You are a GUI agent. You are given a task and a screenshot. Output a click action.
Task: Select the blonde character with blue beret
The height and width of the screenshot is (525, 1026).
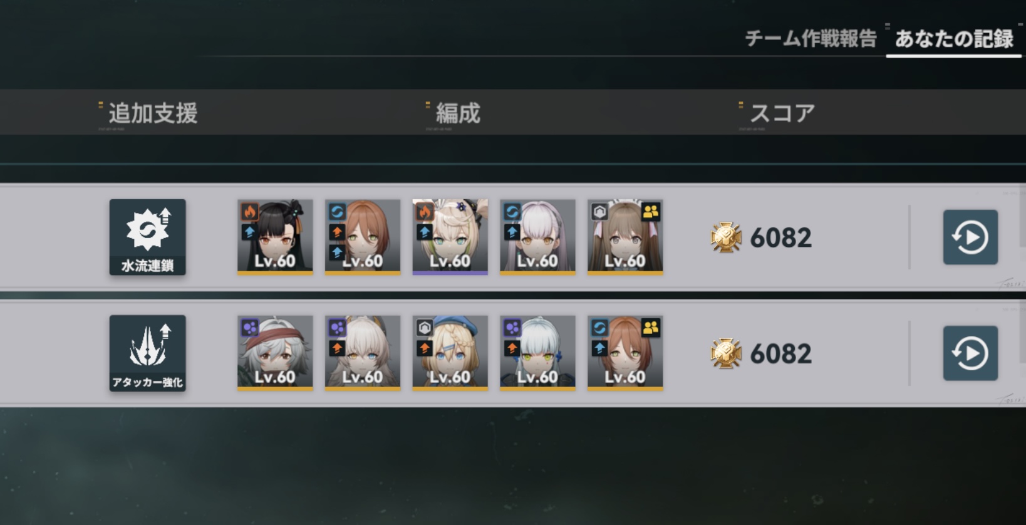(450, 353)
